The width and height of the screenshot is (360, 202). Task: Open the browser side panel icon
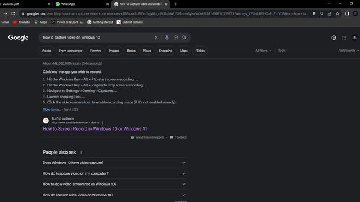point(347,13)
